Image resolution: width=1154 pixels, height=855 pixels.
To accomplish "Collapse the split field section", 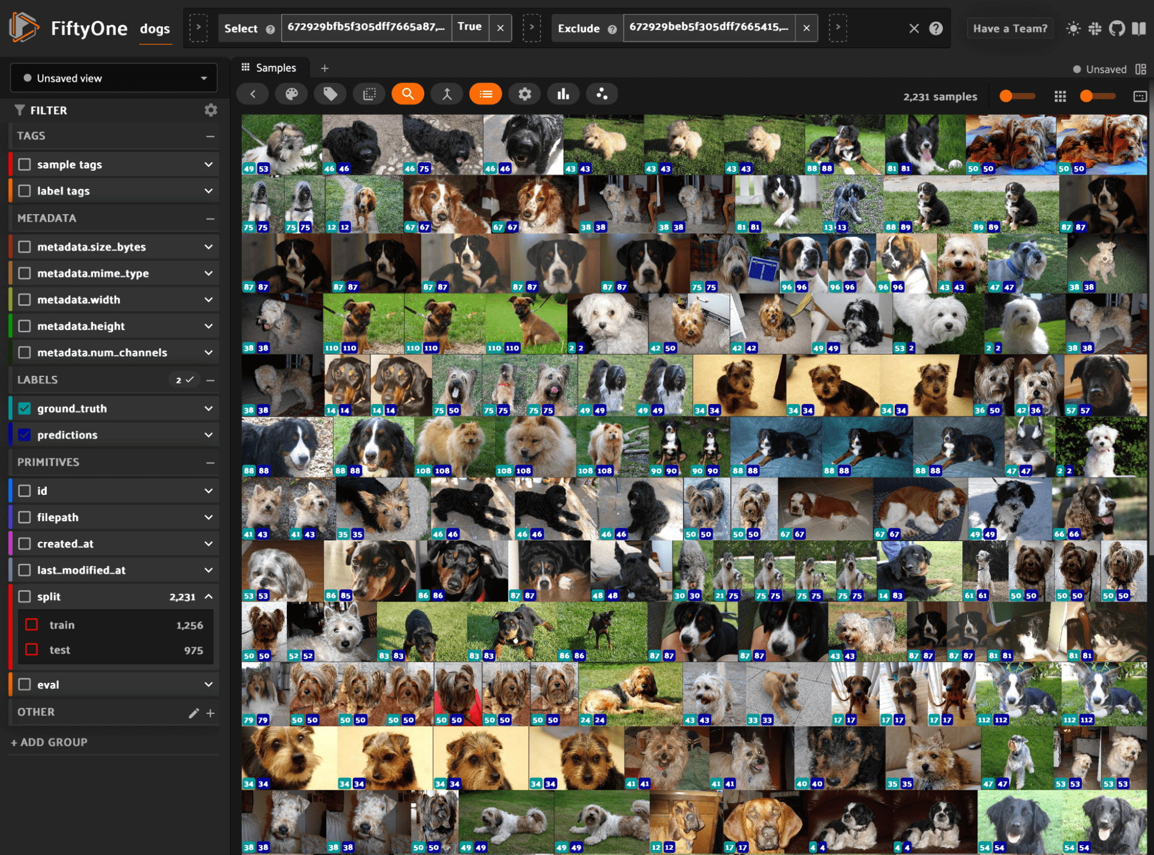I will coord(208,596).
